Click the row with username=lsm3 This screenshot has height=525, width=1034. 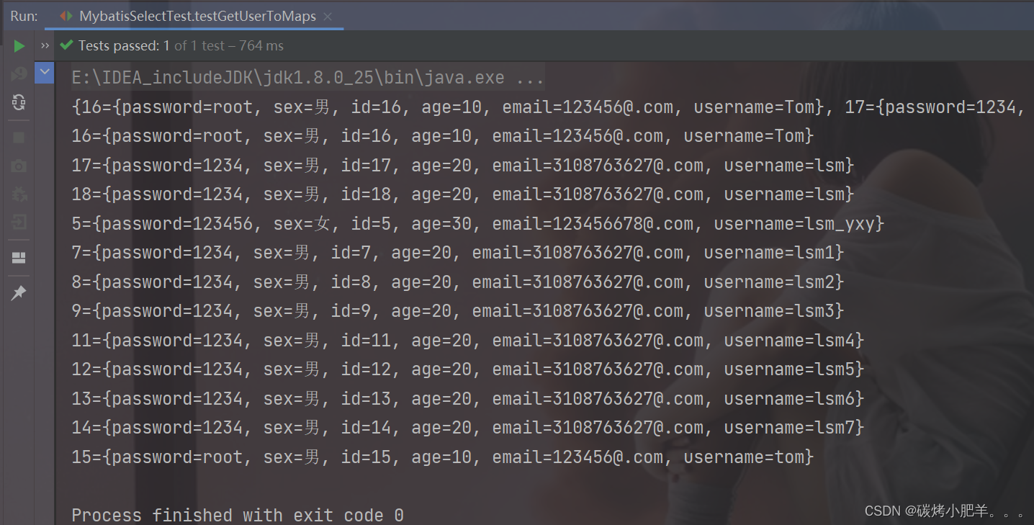coord(458,311)
